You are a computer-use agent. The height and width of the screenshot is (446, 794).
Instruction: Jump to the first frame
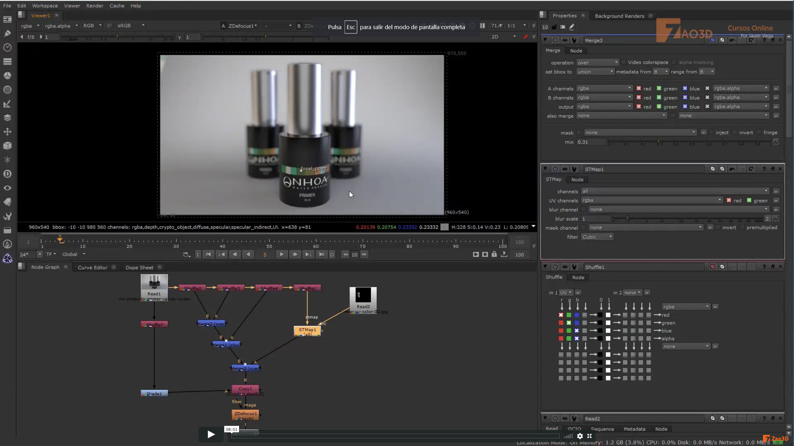(x=208, y=255)
